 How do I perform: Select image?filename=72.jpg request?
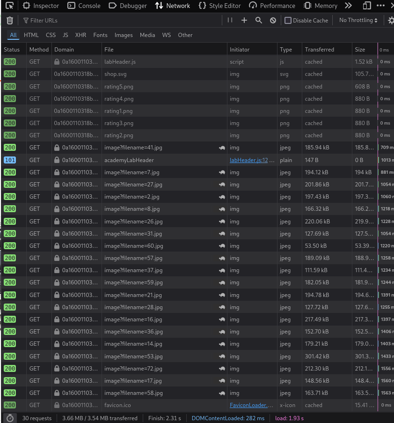coord(197,369)
